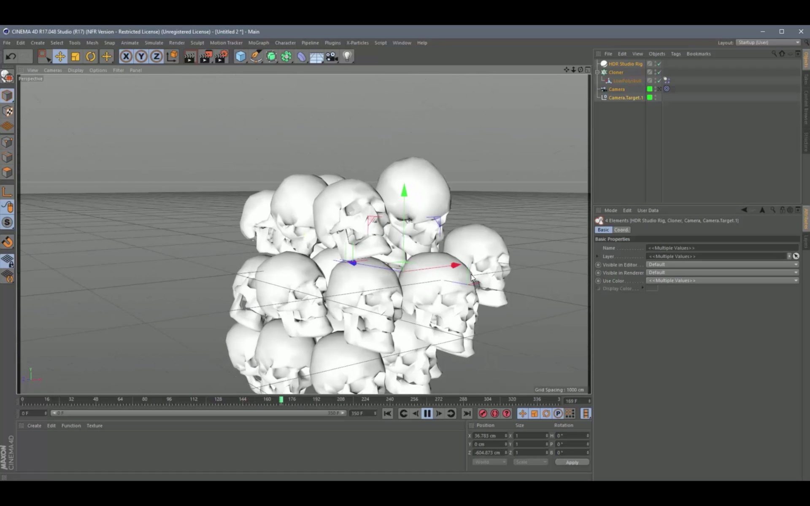Click the timeline playhead at frame 169
810x506 pixels.
point(281,399)
